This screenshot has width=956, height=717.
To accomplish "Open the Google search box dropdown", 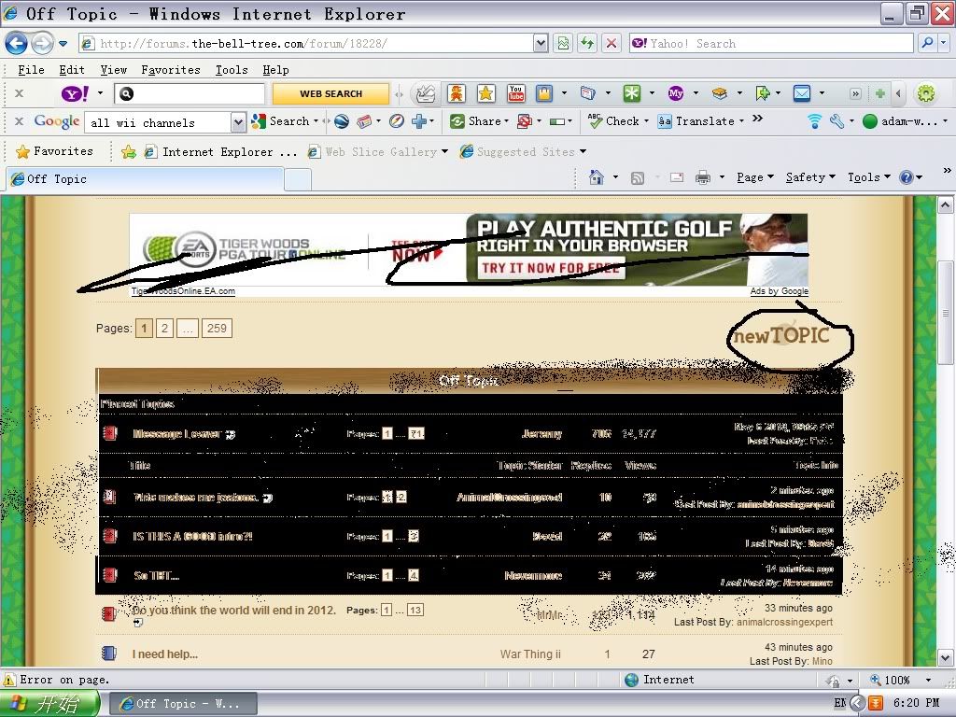I will point(237,122).
